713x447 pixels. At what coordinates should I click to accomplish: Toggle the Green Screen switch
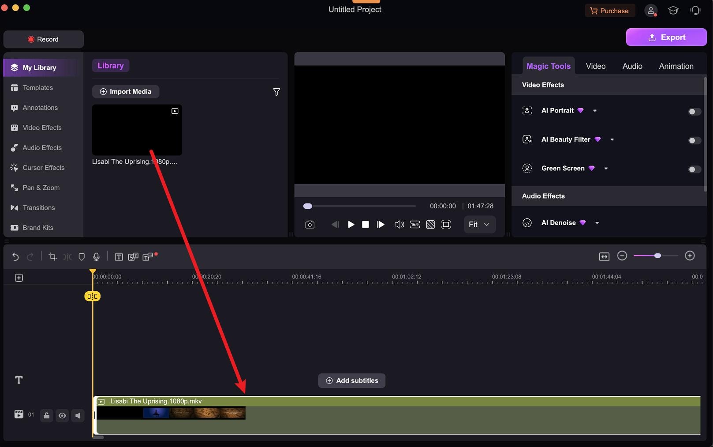click(x=694, y=169)
